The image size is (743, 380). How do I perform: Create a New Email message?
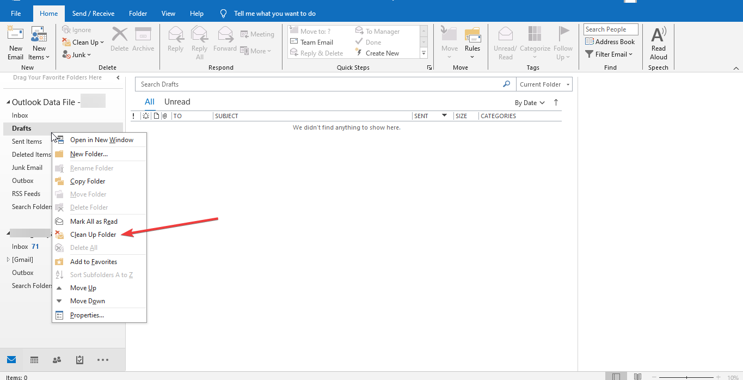[15, 44]
